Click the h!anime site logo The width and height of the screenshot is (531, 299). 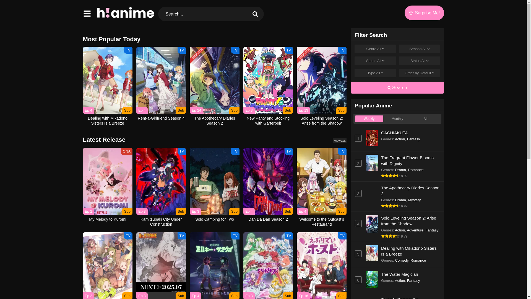pos(126,13)
